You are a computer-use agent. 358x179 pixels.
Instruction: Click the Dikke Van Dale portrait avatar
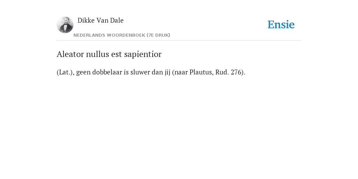pos(65,25)
